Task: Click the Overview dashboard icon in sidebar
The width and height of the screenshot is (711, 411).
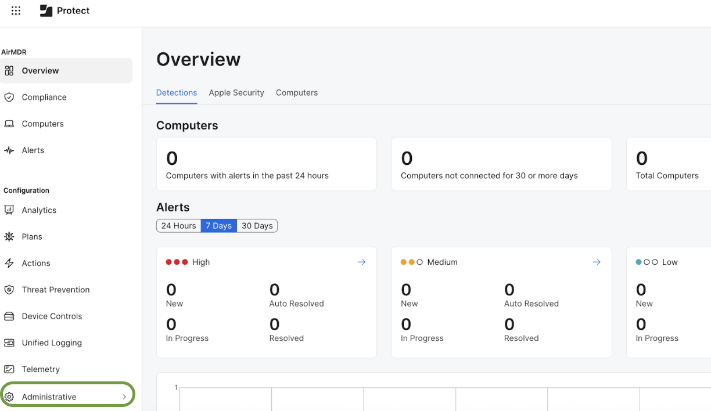Action: coord(9,71)
